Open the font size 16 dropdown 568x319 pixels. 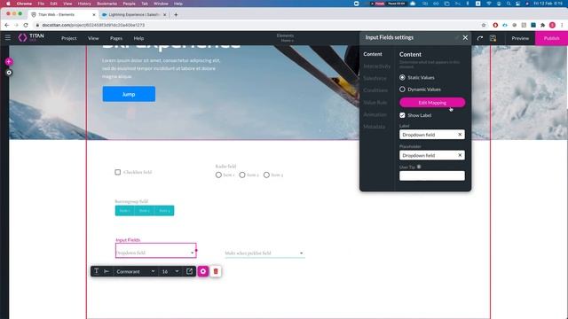[x=170, y=271]
